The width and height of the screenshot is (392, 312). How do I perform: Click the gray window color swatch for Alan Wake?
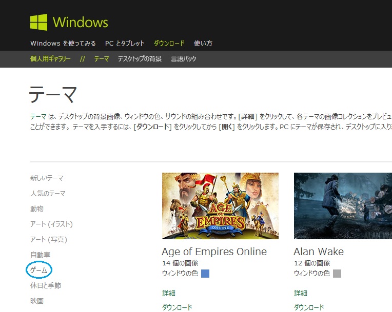pyautogui.click(x=337, y=274)
